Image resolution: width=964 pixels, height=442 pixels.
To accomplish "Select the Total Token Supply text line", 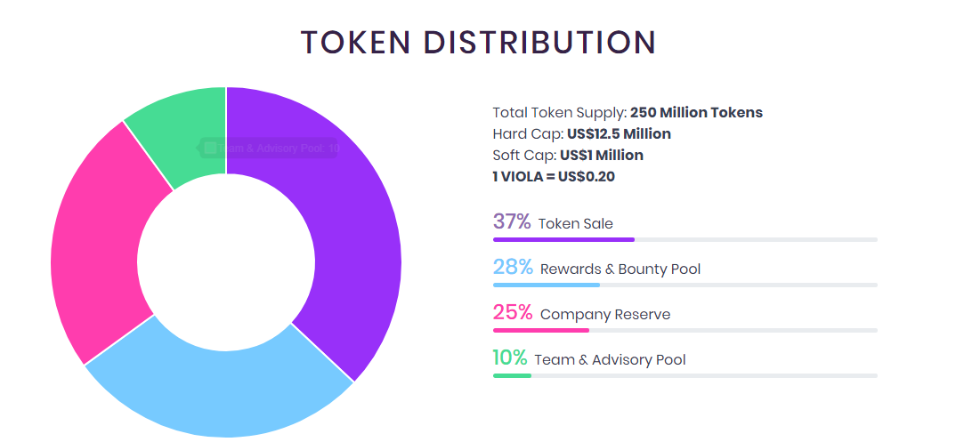I will [627, 113].
